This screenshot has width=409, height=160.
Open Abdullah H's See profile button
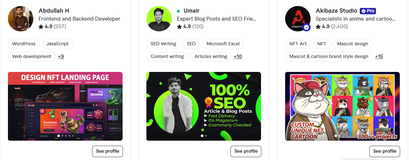(107, 151)
